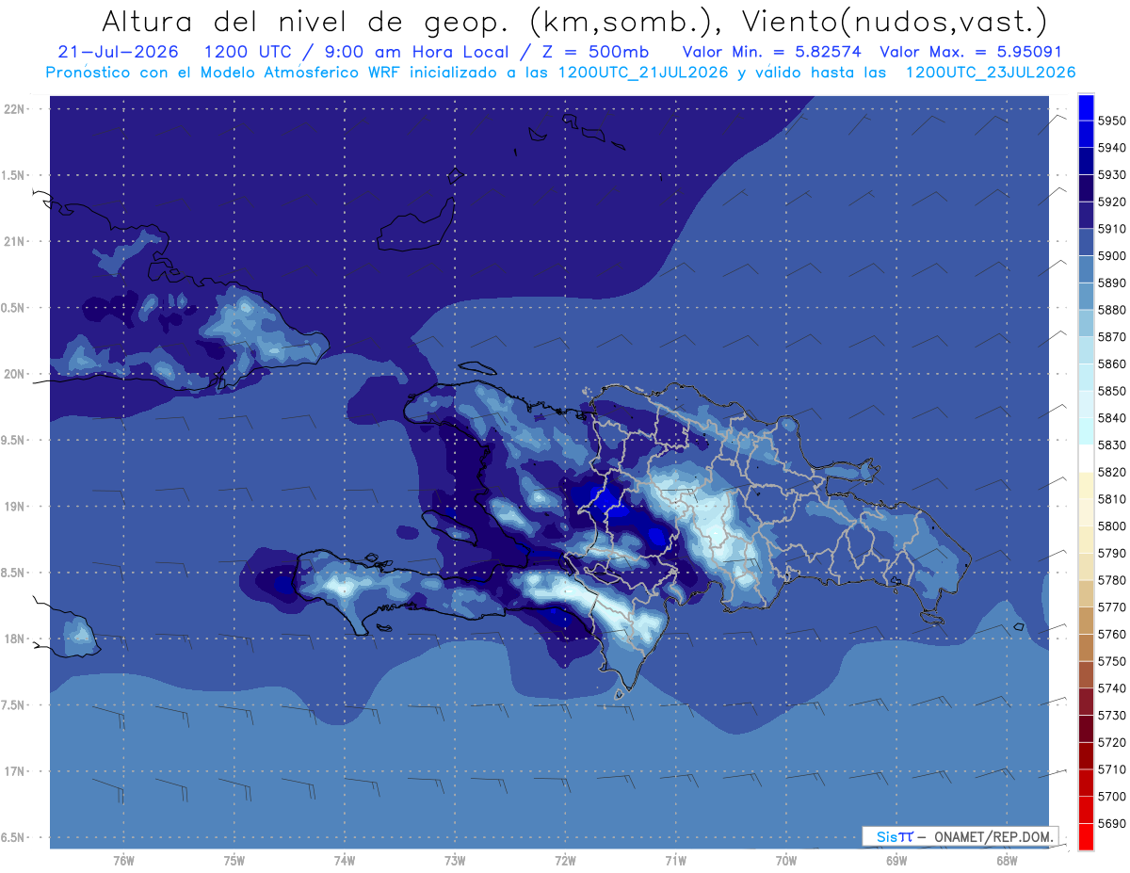The height and width of the screenshot is (873, 1130).
Task: Click the bright red swatch below 5690
Action: (x=1085, y=836)
